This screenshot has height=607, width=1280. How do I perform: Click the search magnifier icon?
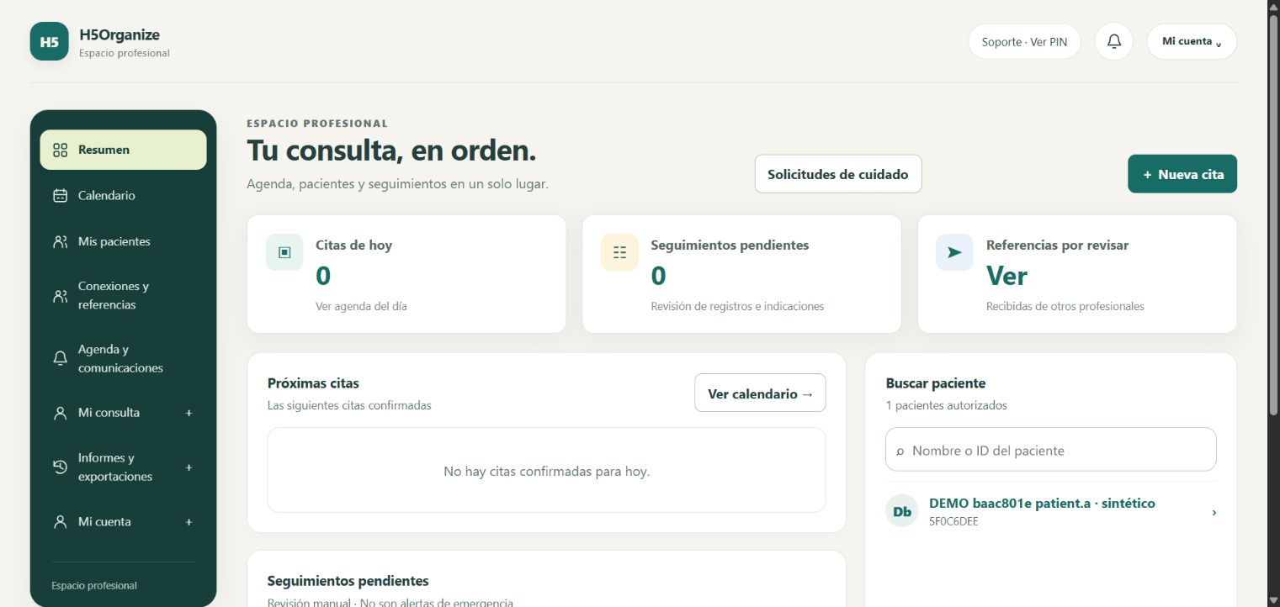(900, 451)
